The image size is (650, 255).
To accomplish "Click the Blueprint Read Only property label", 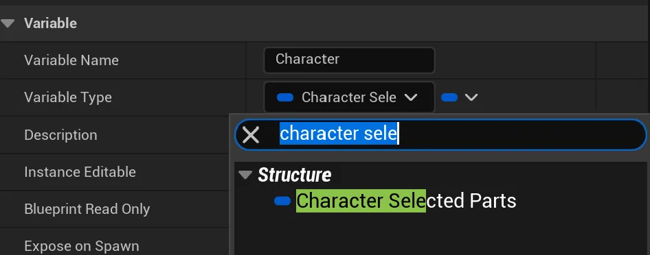I will (87, 208).
